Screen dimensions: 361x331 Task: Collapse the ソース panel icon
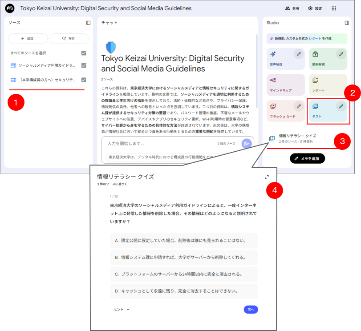pos(89,23)
